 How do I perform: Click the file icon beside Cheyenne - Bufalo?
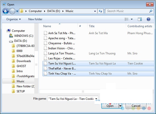click(45, 43)
